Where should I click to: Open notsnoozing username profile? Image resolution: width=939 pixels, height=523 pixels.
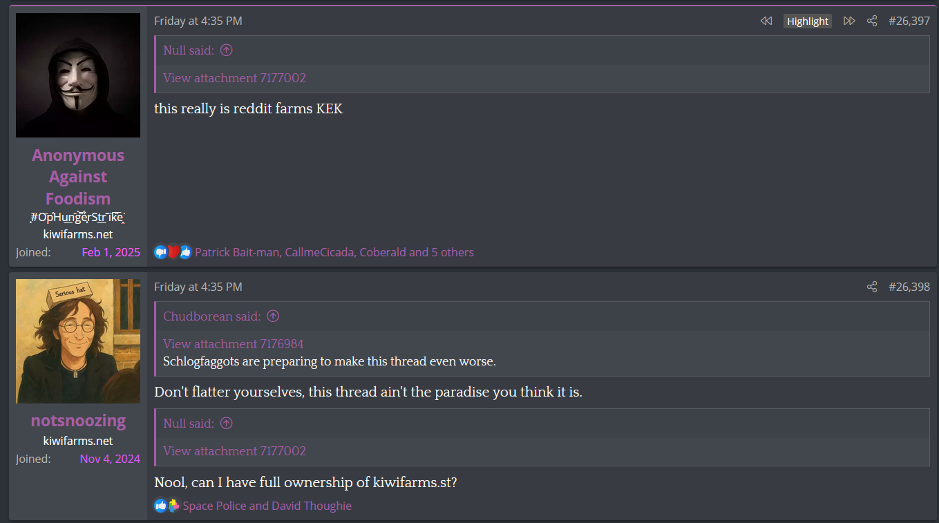78,421
